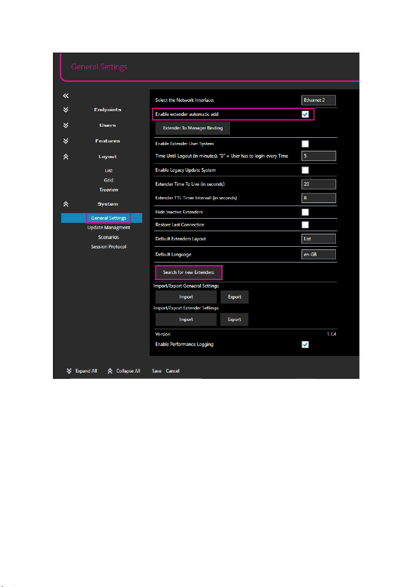Toggle Enable Performance Logging checkbox

click(x=305, y=344)
